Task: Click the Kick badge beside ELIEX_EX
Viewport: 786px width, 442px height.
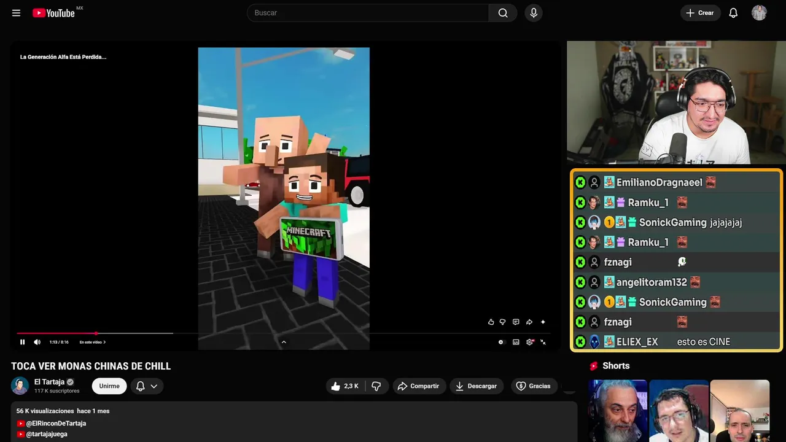Action: click(580, 342)
